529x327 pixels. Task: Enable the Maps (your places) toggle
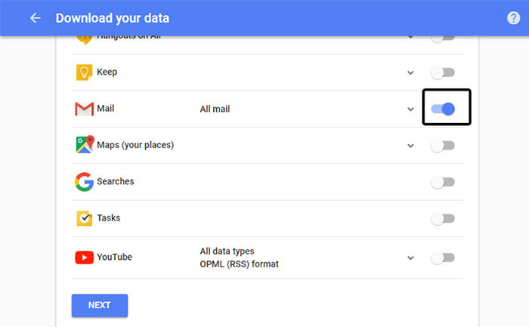443,146
